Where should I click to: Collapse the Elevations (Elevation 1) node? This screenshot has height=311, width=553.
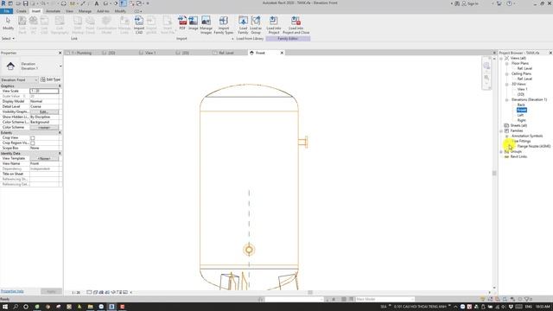[x=507, y=100]
